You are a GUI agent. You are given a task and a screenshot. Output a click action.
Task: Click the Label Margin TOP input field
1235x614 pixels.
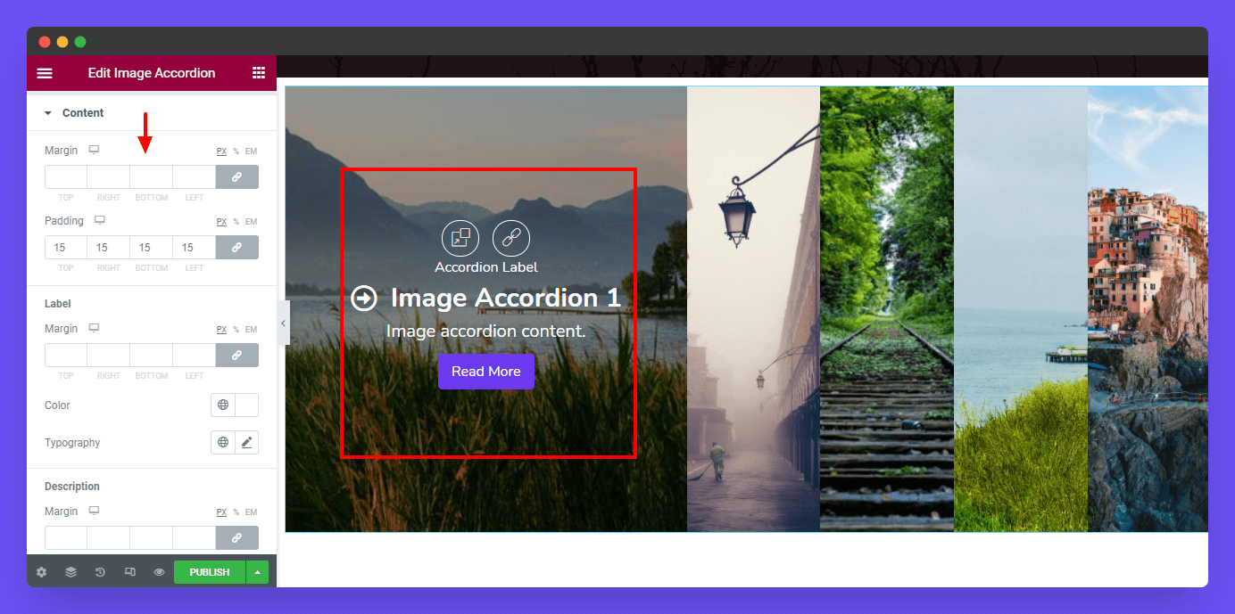(66, 356)
